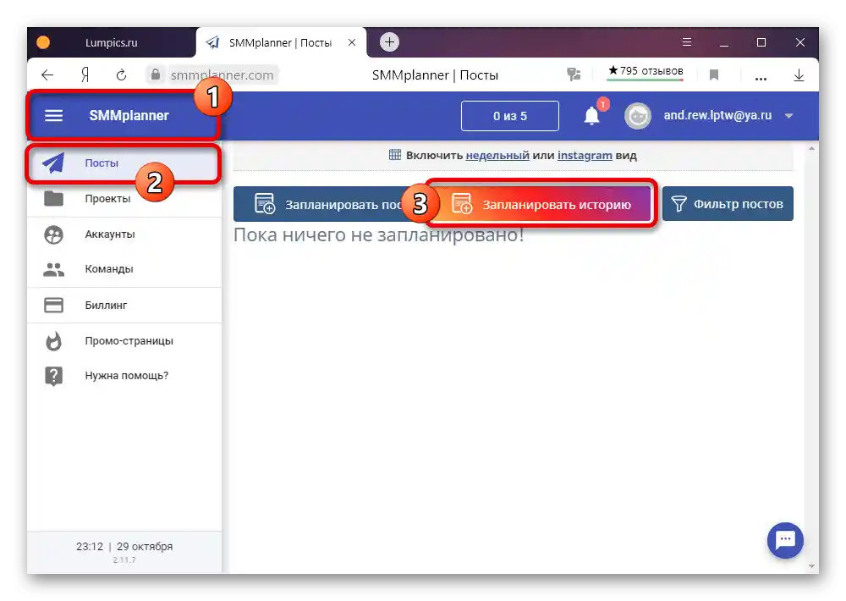Click the Teams people icon
The height and width of the screenshot is (601, 846).
[x=53, y=269]
